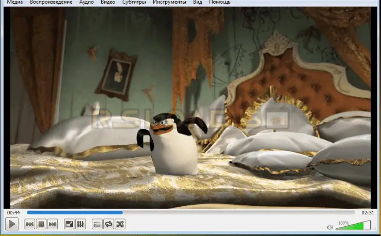Open the Медиа menu
The width and height of the screenshot is (381, 236).
tap(15, 2)
